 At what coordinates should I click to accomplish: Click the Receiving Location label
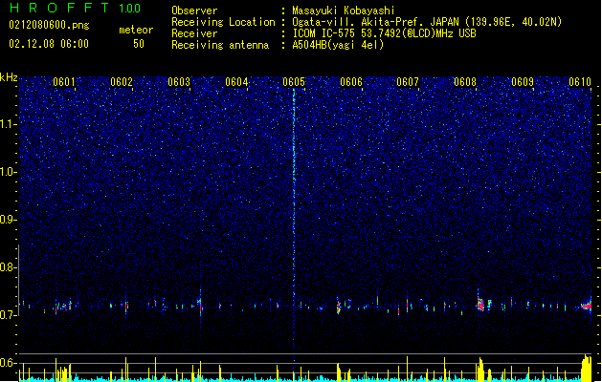click(223, 22)
